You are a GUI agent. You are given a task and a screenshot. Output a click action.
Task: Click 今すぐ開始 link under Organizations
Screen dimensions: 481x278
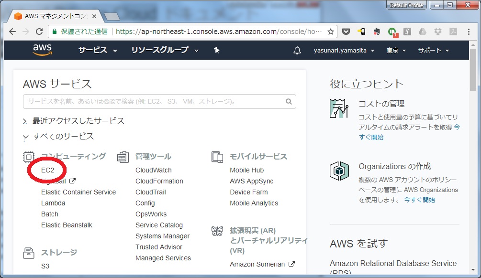pyautogui.click(x=419, y=200)
